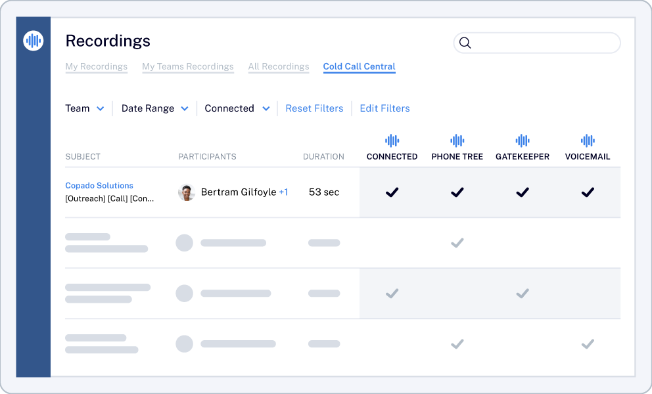Click the gray avatar placeholder in the second row
The width and height of the screenshot is (652, 394).
coord(184,243)
